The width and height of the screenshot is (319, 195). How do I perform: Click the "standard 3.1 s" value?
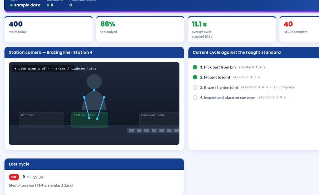click(246, 77)
